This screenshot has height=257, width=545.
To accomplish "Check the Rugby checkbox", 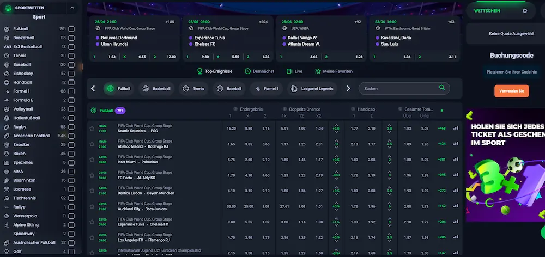I will click(x=71, y=127).
